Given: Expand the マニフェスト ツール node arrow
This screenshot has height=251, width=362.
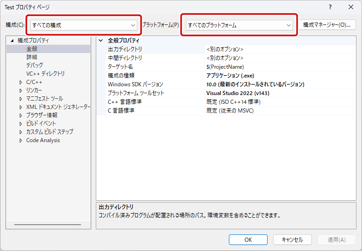Looking at the screenshot, I should pos(21,99).
